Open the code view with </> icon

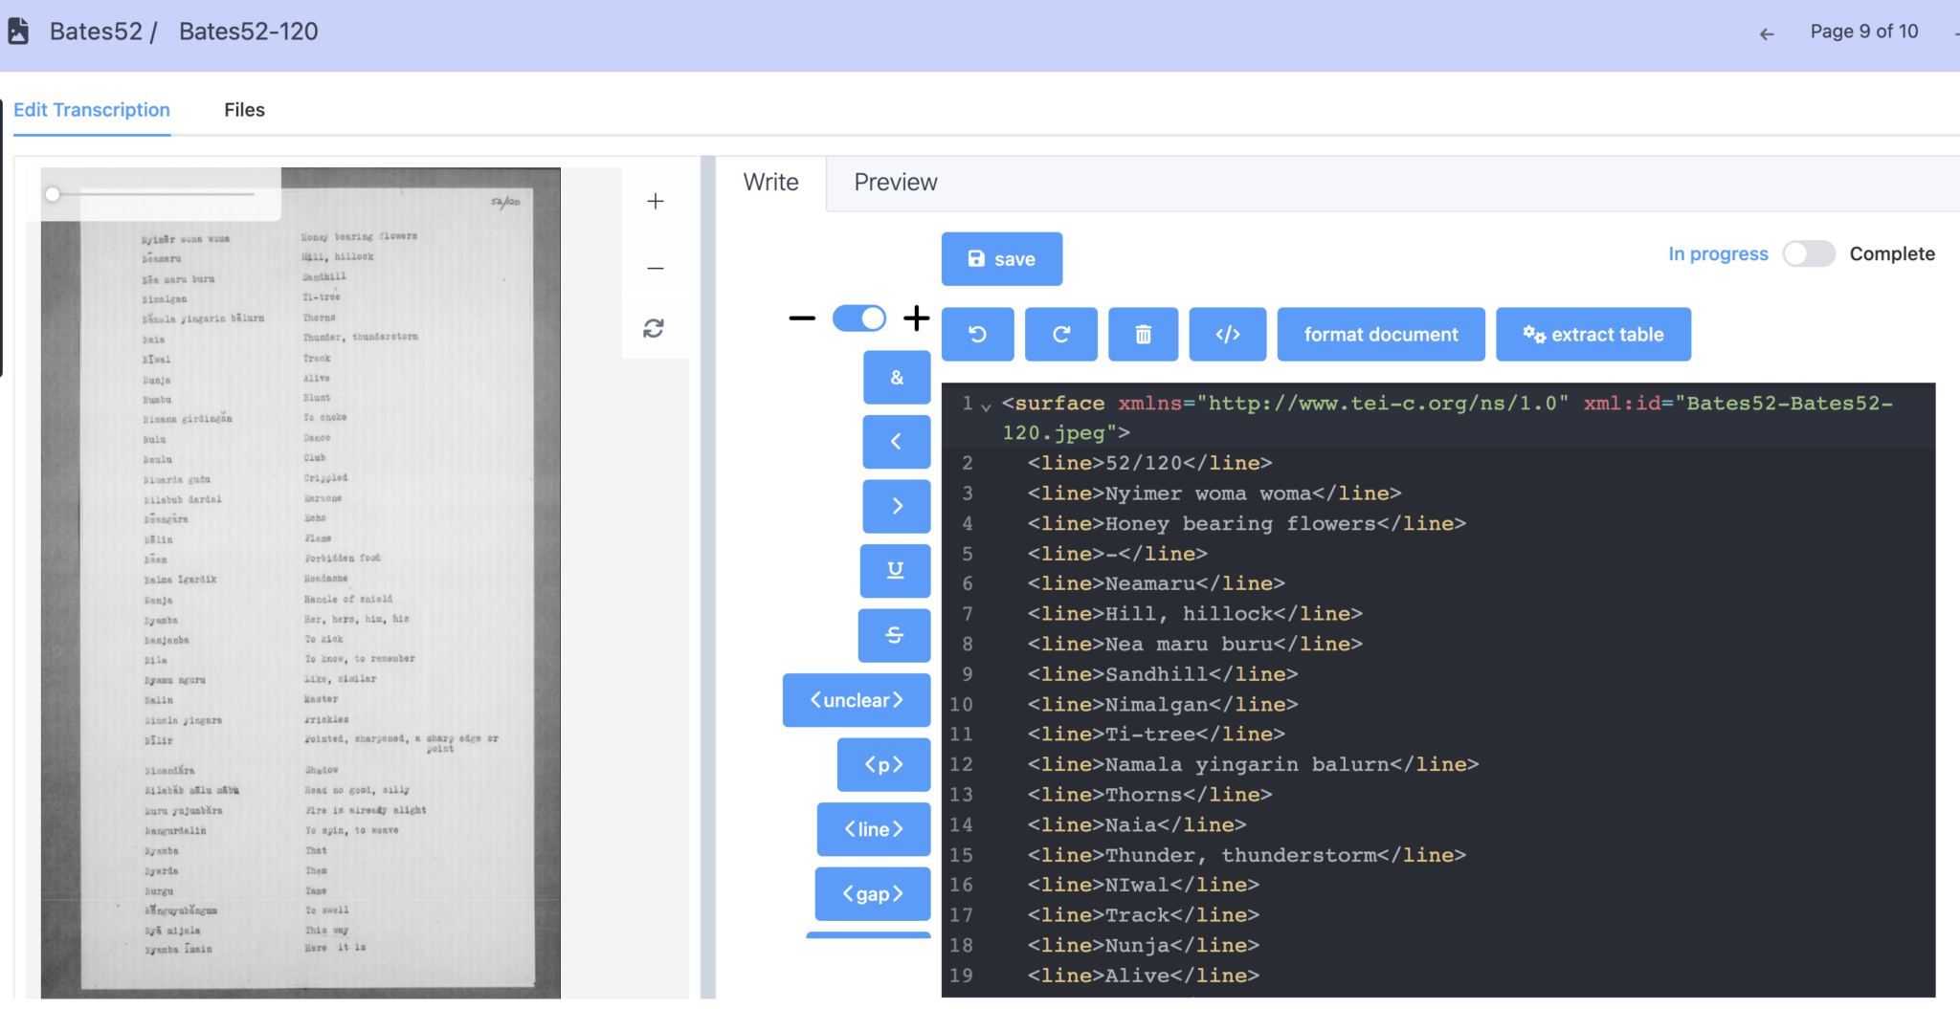(x=1227, y=334)
